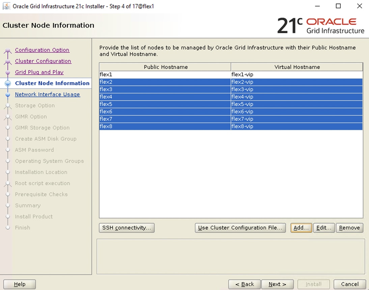Select the flex8 public hostname cell

click(165, 126)
